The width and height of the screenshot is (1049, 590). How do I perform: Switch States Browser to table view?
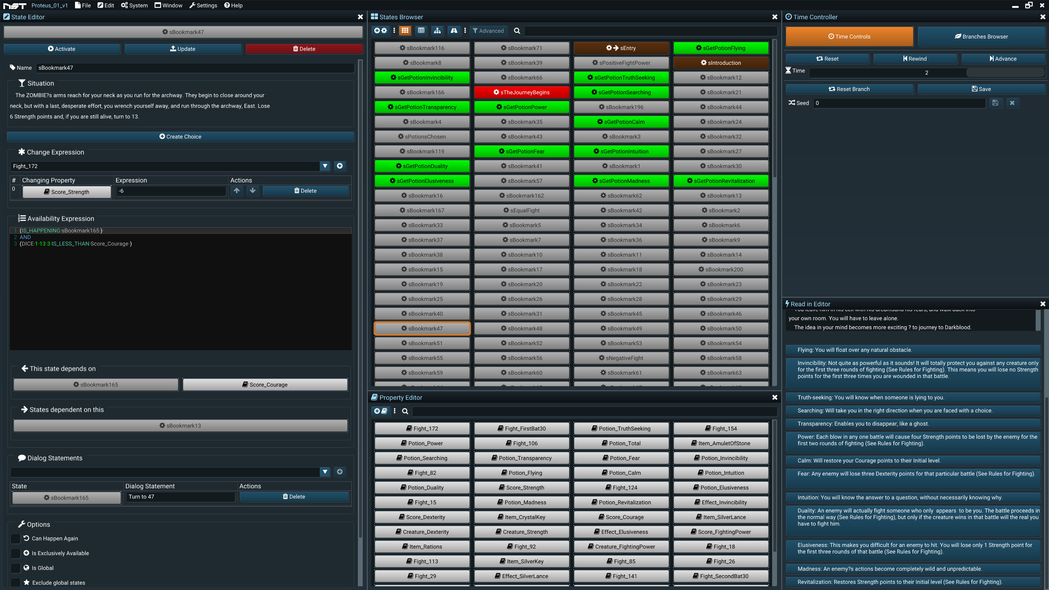point(421,31)
